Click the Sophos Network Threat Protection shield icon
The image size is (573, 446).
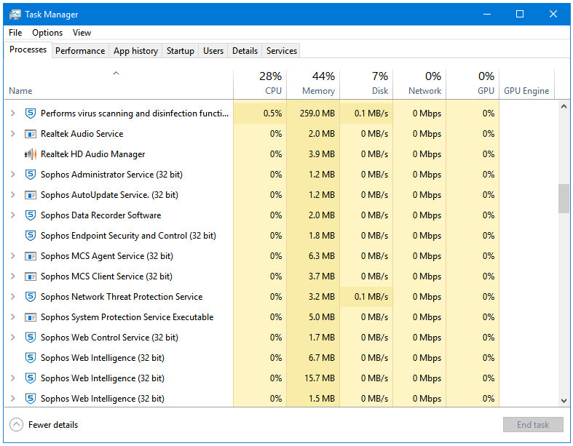tap(31, 297)
